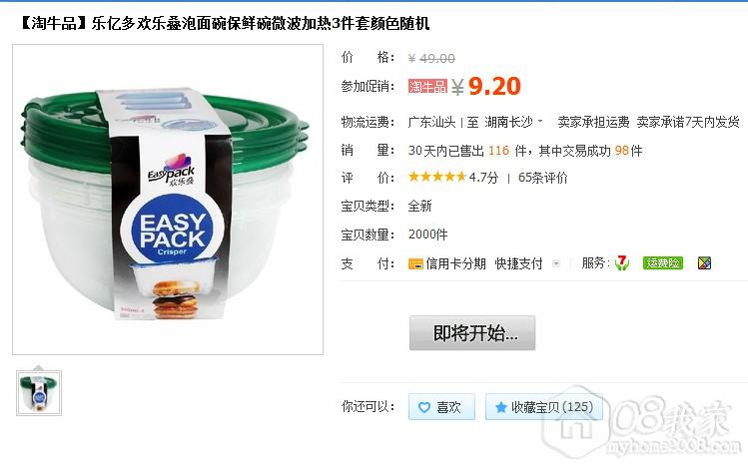Click the credit card icon beside 信用卡分期
This screenshot has width=748, height=464.
(415, 263)
